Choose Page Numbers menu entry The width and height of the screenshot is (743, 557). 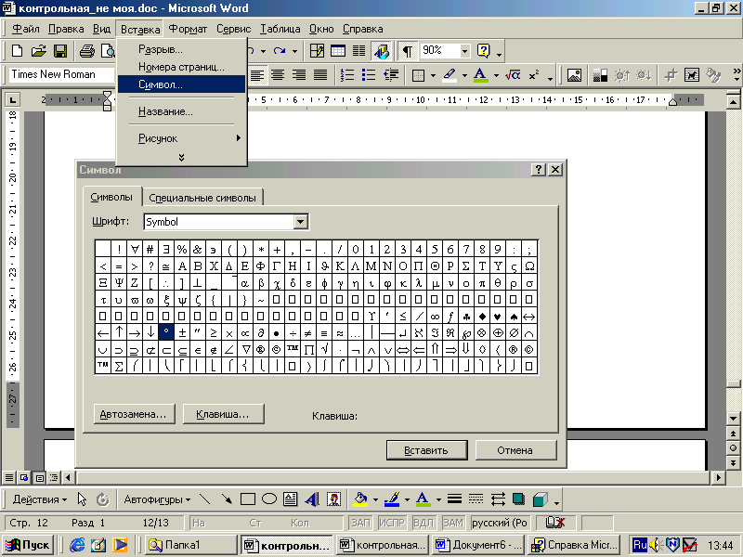[181, 67]
